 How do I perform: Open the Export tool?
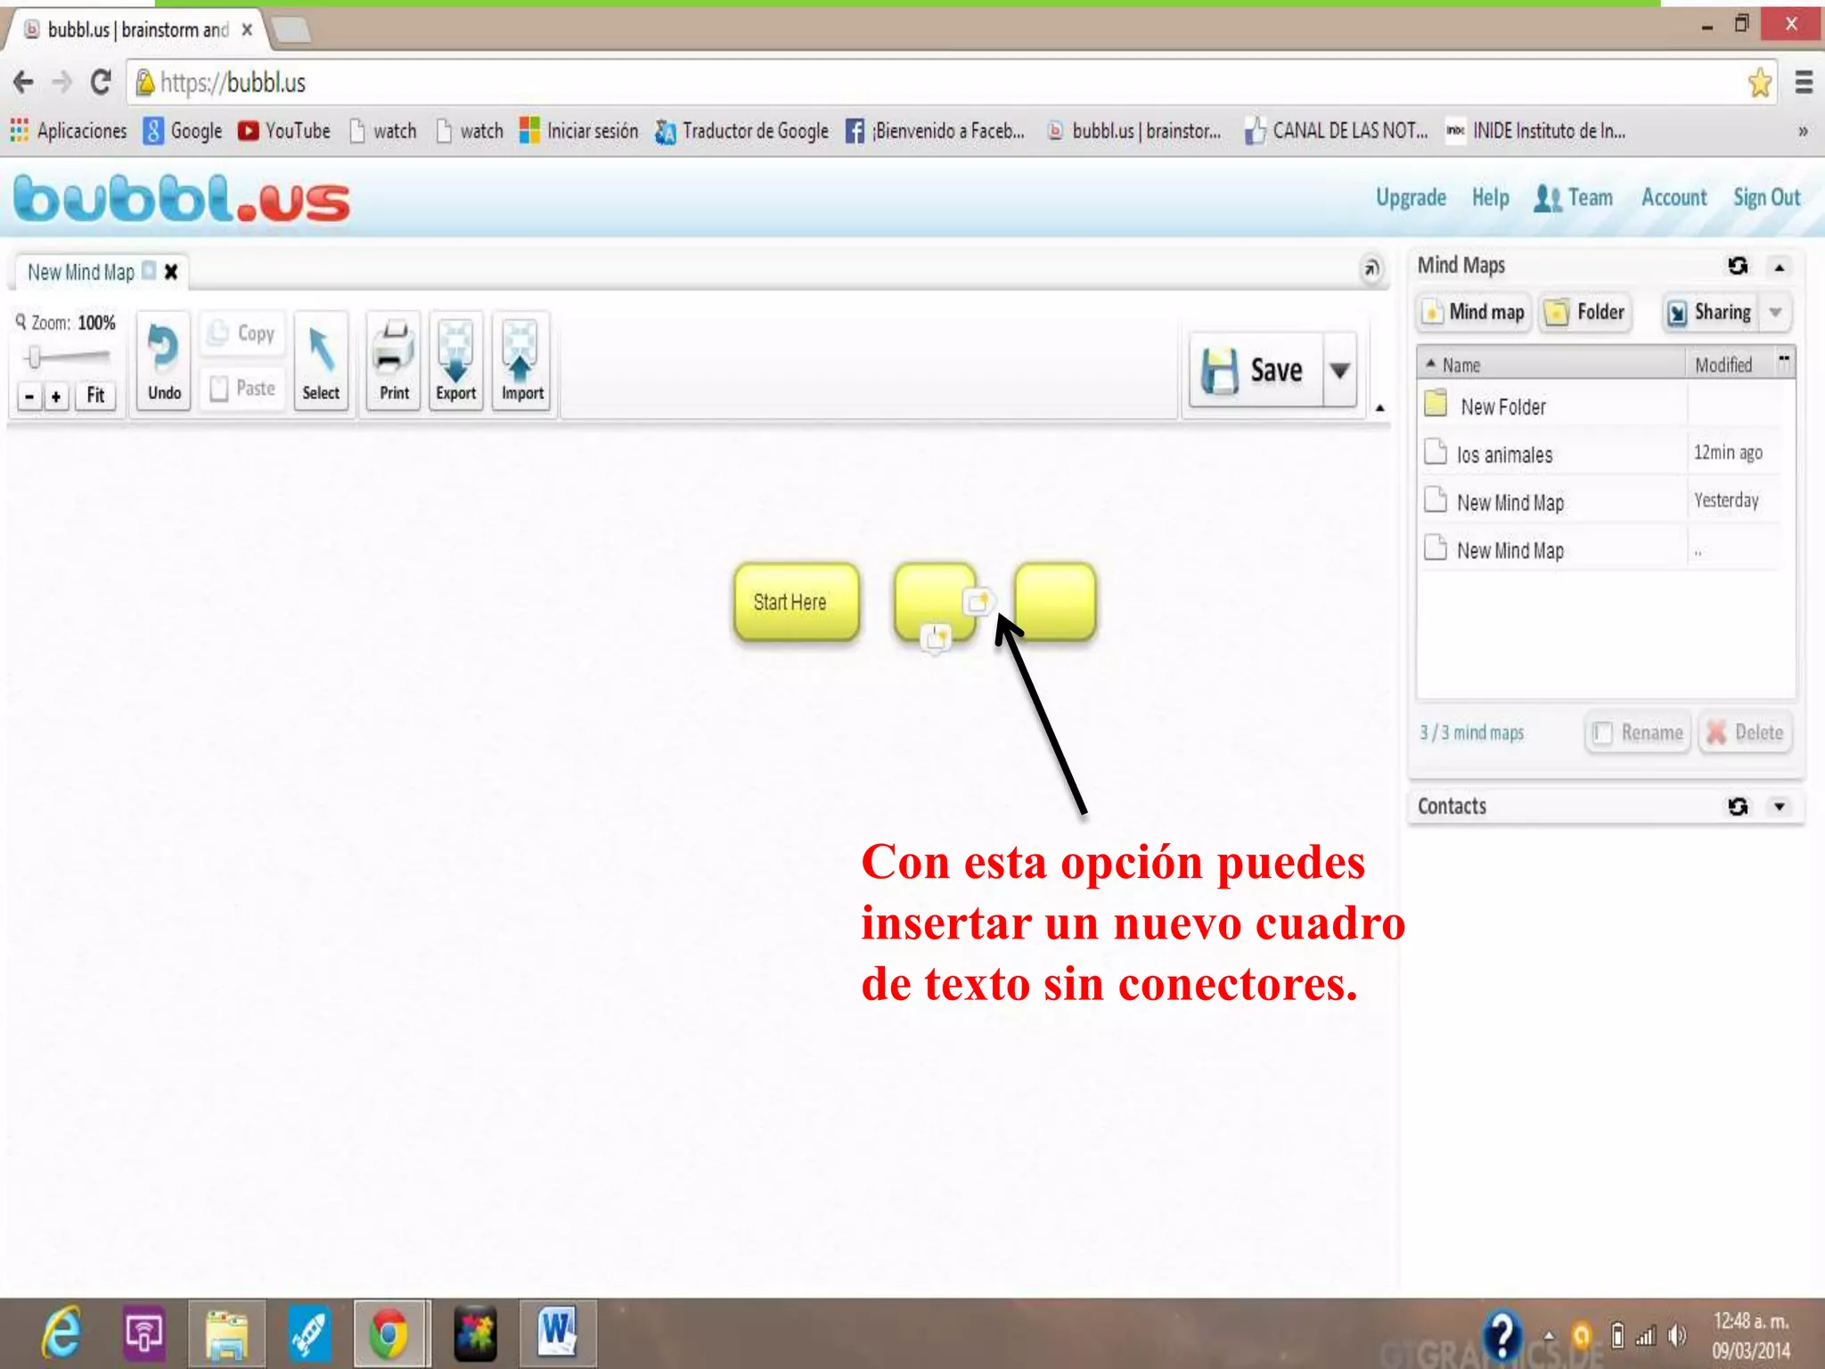point(456,361)
